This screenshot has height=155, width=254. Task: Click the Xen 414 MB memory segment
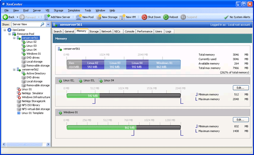tap(74, 65)
